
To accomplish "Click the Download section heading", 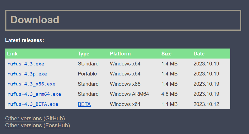I will [35, 20].
